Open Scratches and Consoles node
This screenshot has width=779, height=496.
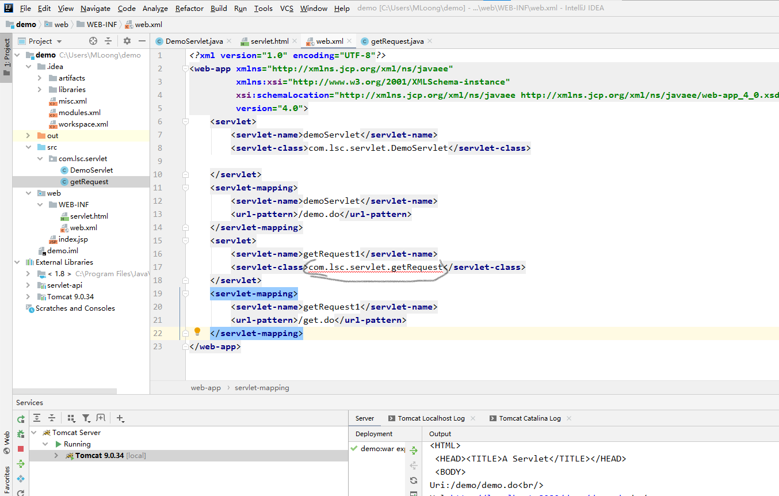[x=70, y=308]
